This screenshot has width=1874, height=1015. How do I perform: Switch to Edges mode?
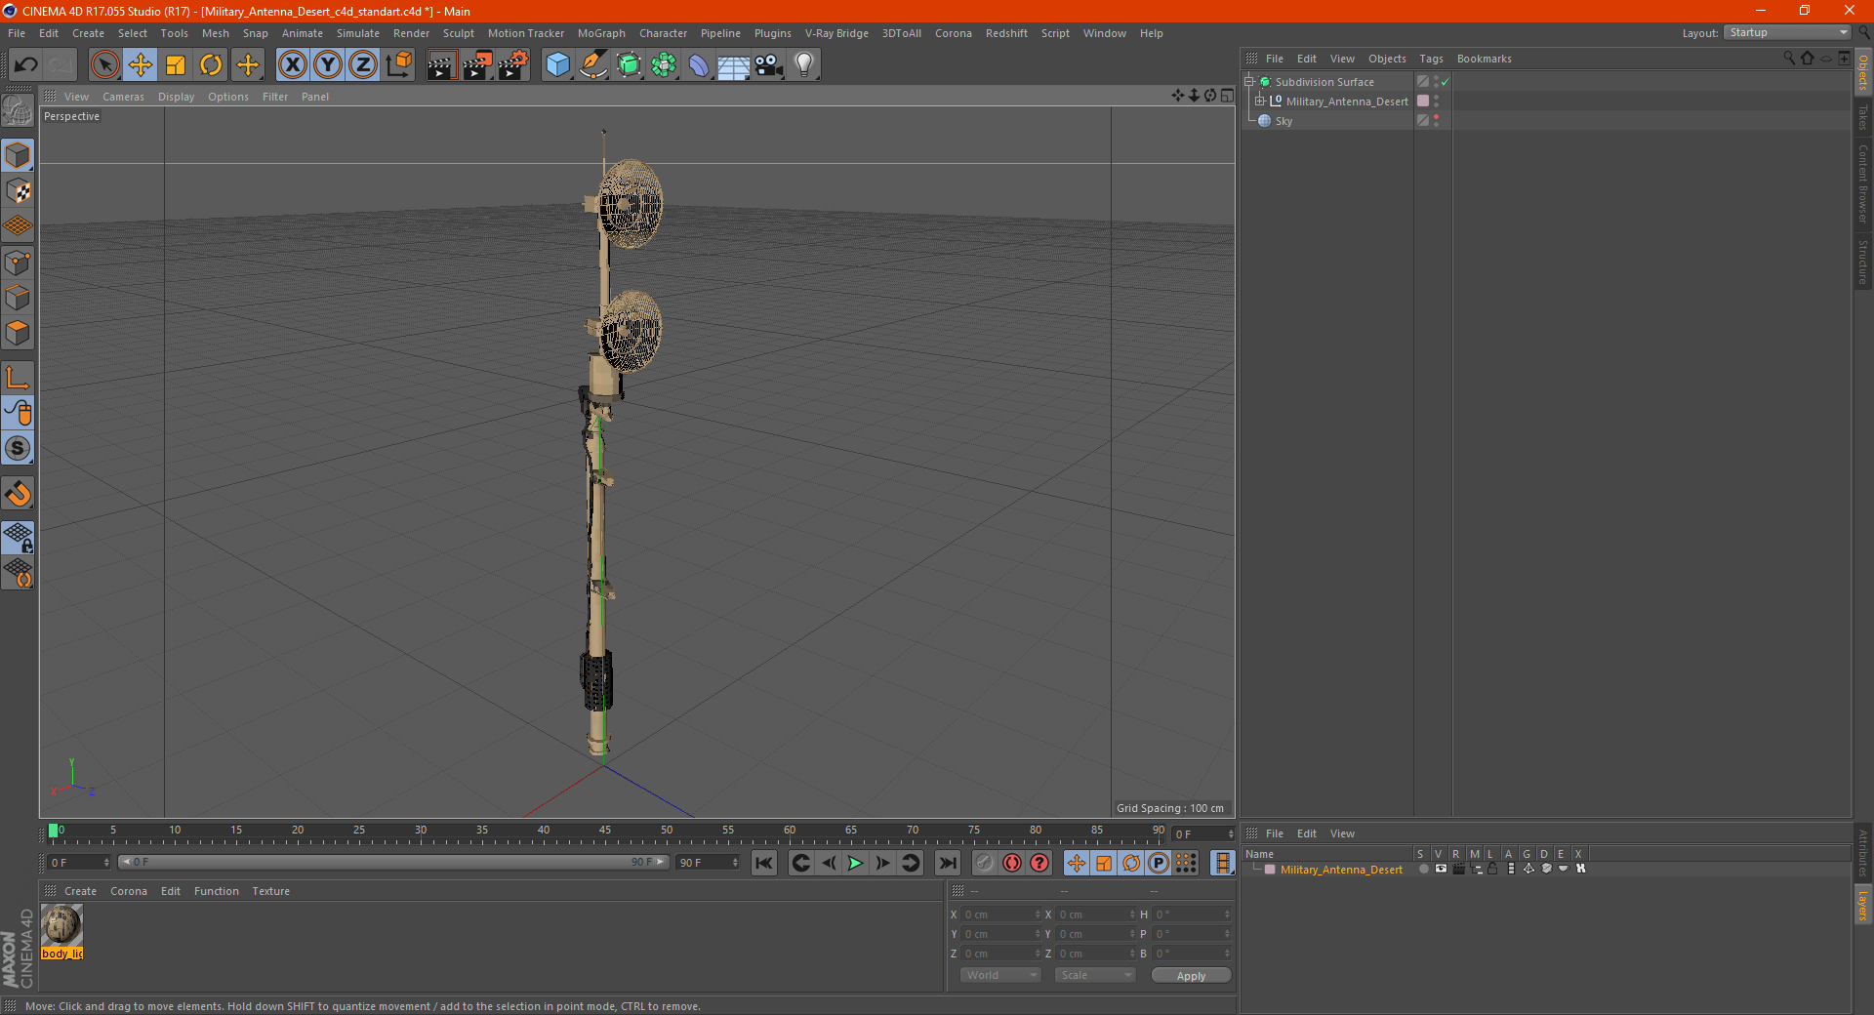pos(18,298)
